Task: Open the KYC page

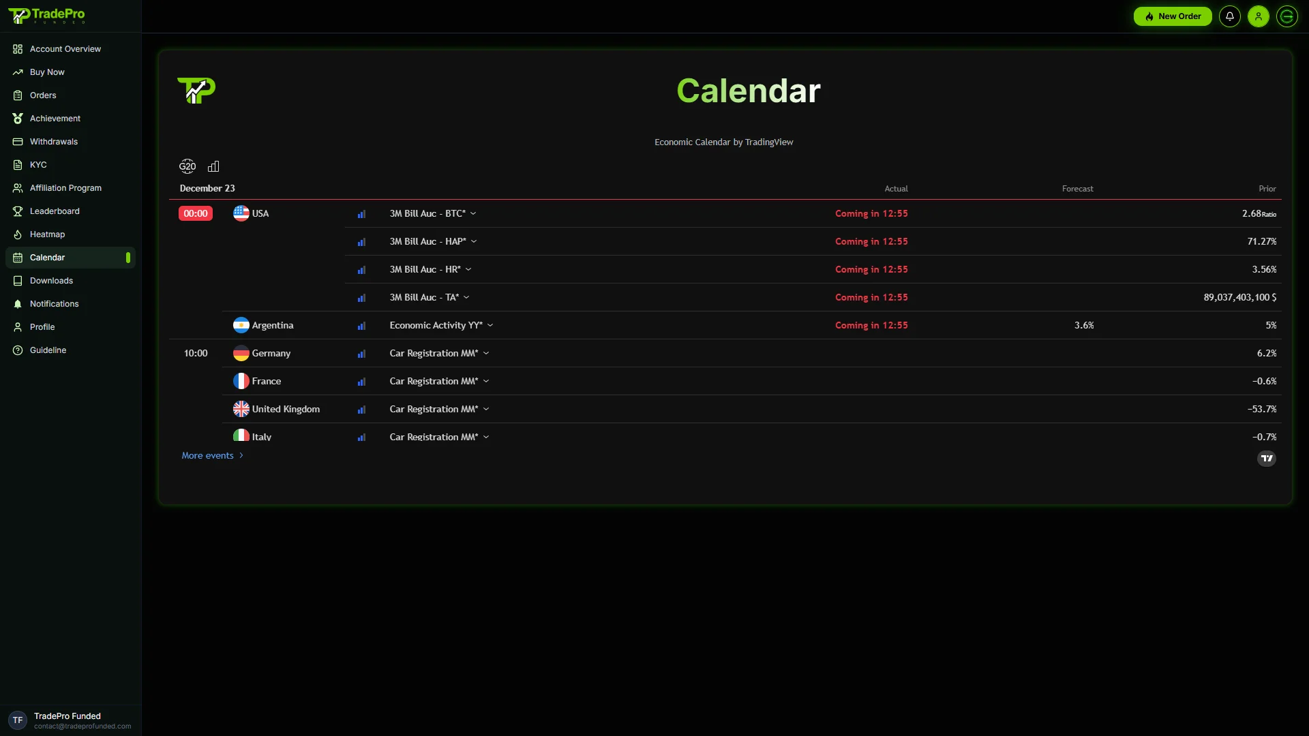Action: tap(70, 165)
